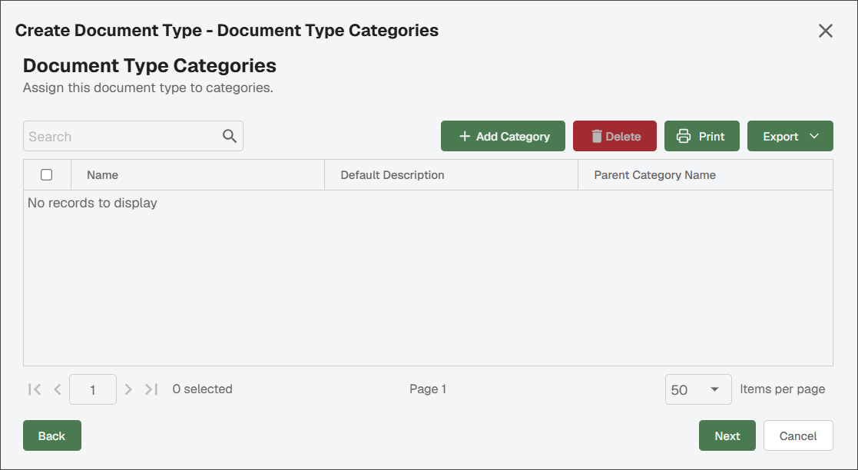Open items per page dropdown
Image resolution: width=858 pixels, height=470 pixels.
(x=698, y=389)
